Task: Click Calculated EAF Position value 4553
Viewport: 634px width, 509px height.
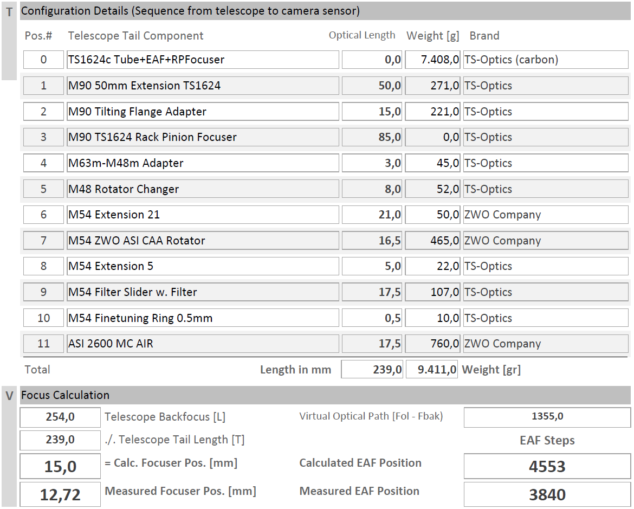Action: [547, 466]
